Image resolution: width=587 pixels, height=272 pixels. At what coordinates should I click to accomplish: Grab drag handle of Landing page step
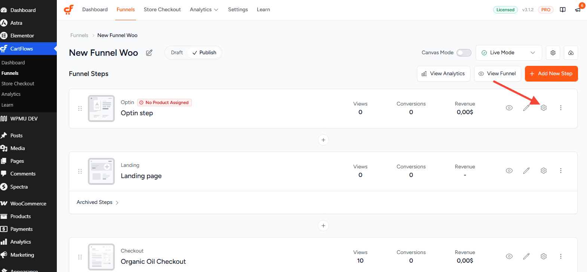point(80,171)
